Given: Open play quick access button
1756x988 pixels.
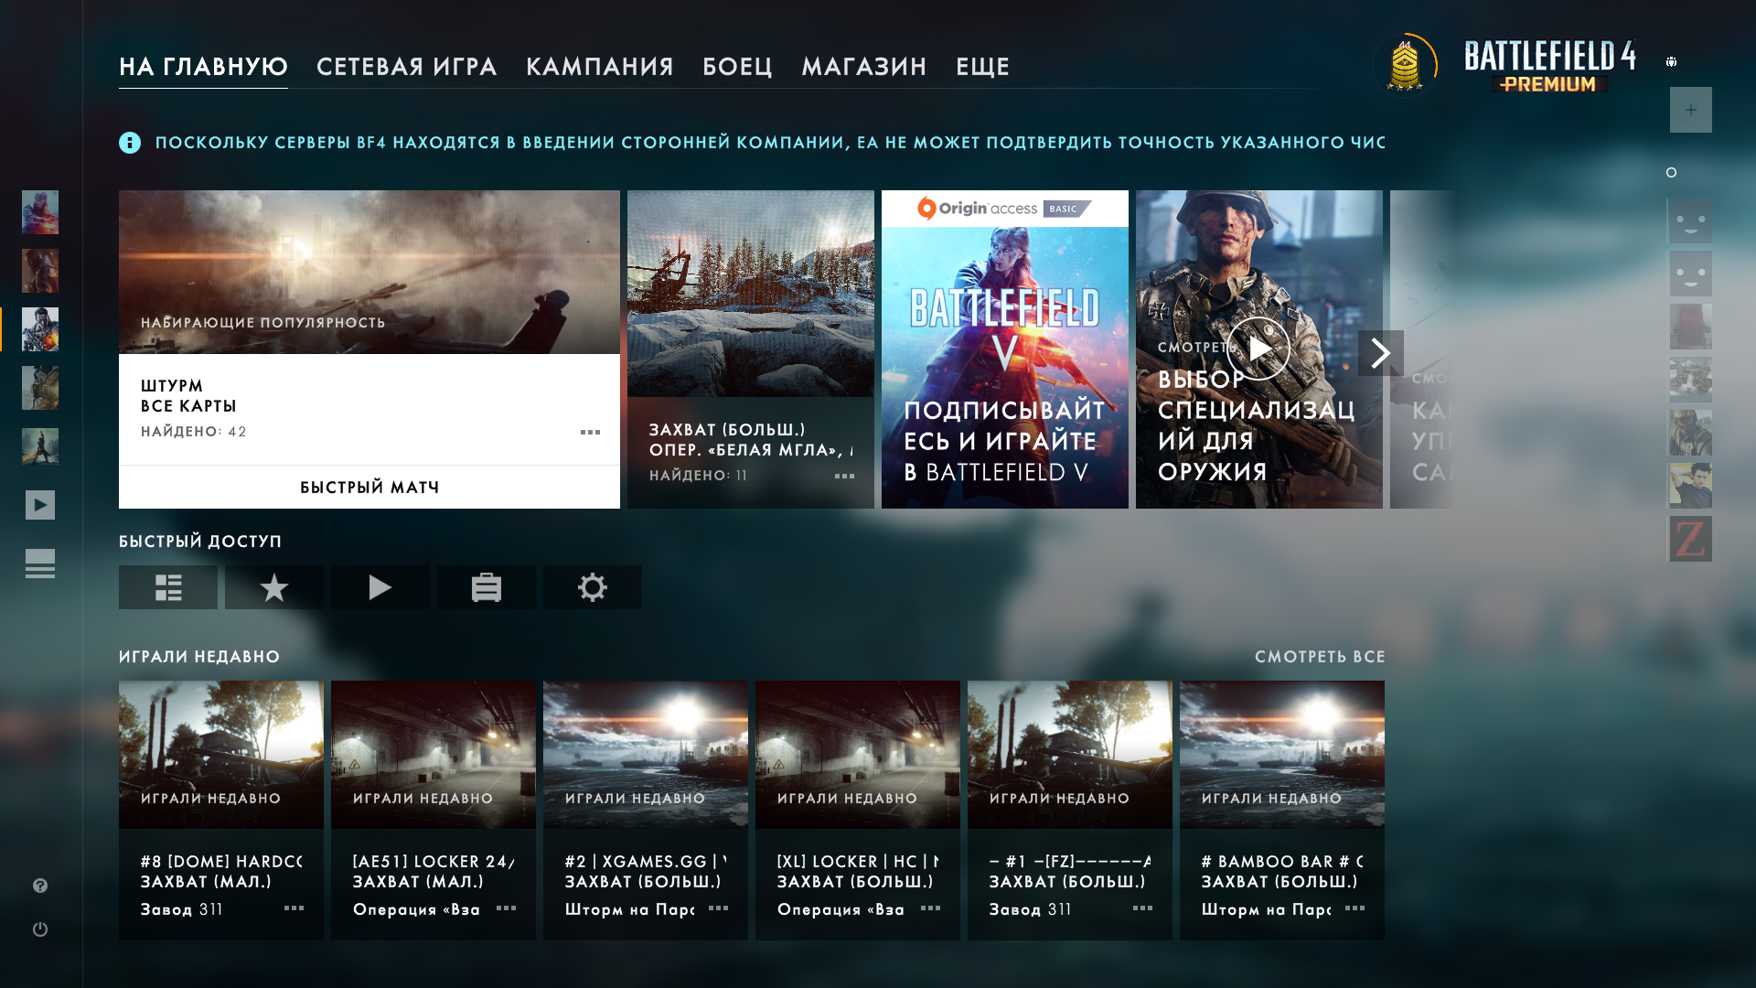Looking at the screenshot, I should [x=380, y=587].
